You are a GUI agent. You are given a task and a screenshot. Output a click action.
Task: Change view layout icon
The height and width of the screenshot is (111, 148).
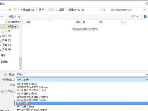click(x=133, y=16)
